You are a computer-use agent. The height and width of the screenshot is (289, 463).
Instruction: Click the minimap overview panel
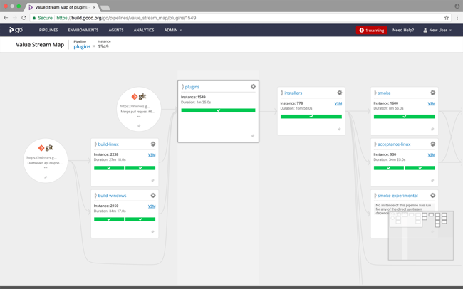[420, 235]
